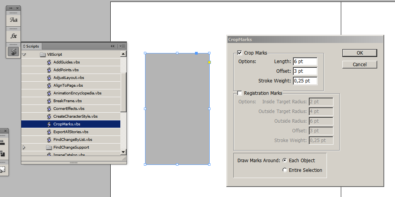Click the yellow live-corners handle on rectangle

coord(209,62)
